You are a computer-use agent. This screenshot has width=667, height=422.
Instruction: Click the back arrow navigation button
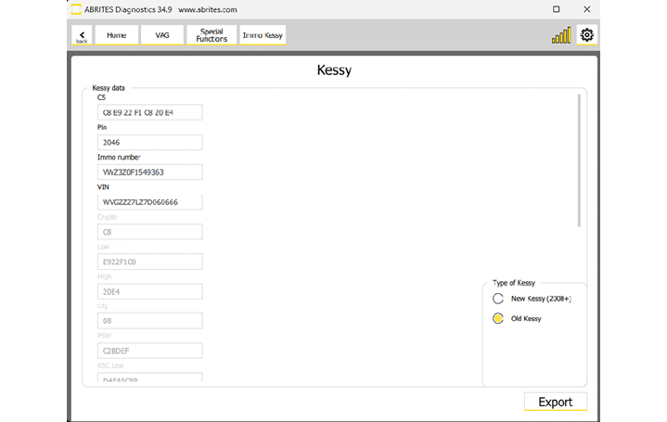pos(82,35)
